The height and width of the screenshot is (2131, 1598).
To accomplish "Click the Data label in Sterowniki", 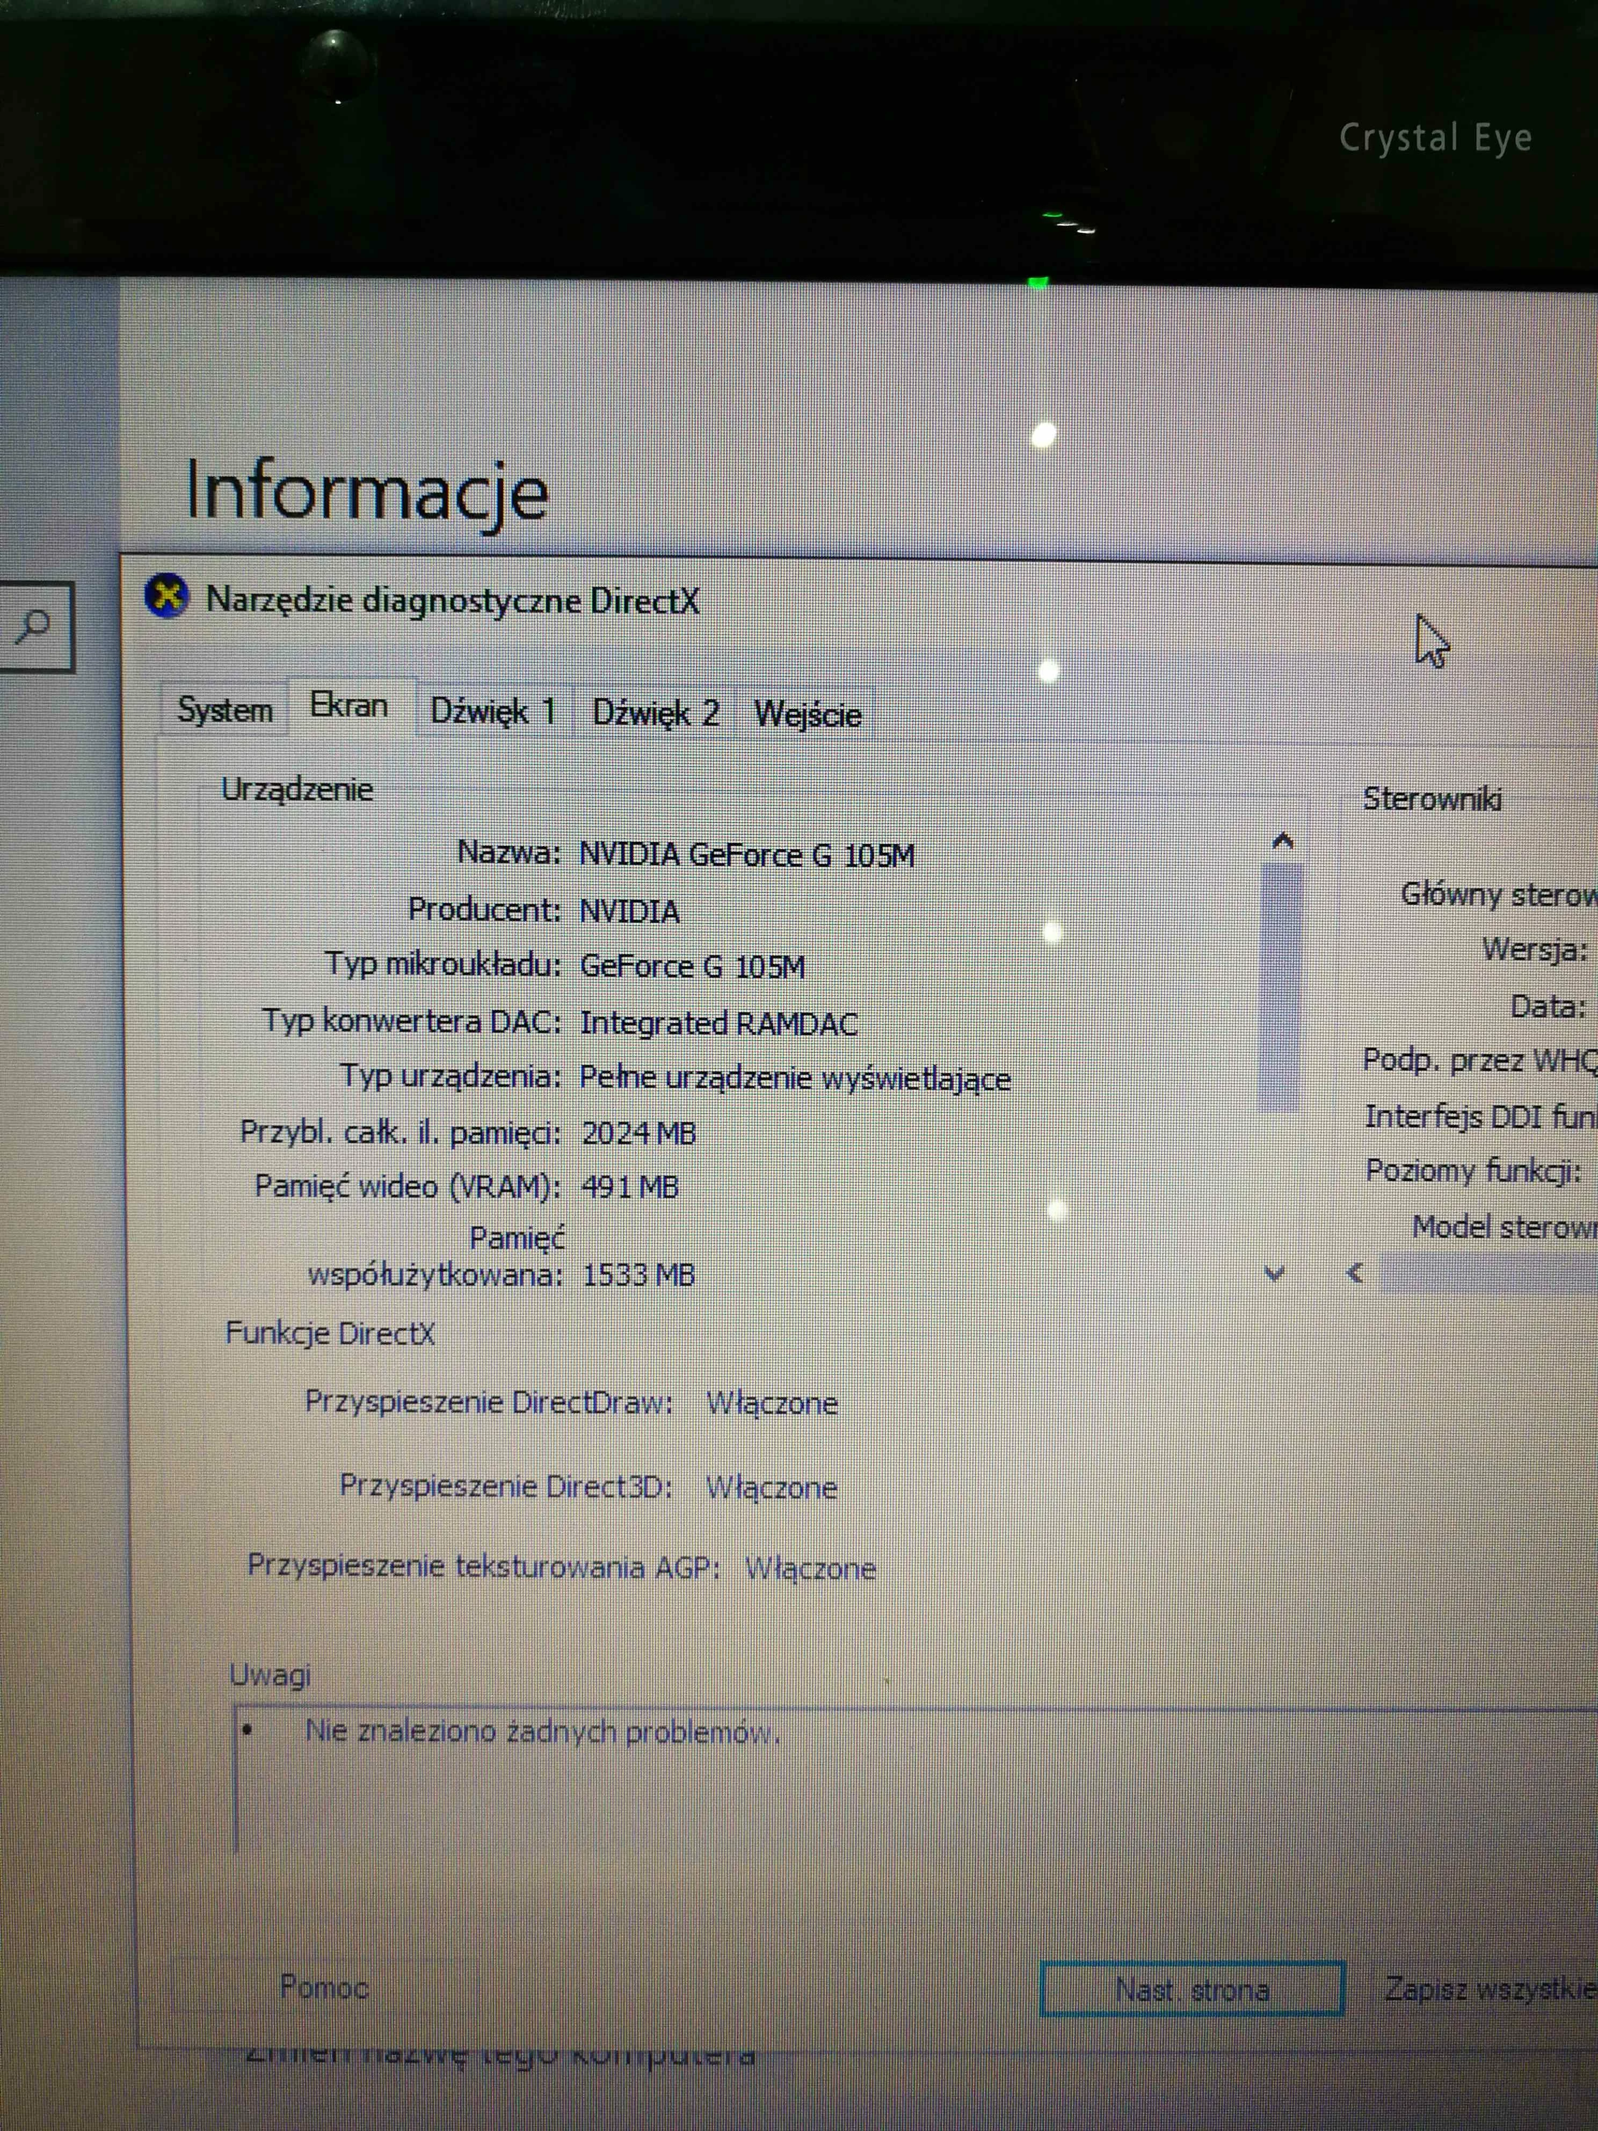I will tap(1548, 1007).
